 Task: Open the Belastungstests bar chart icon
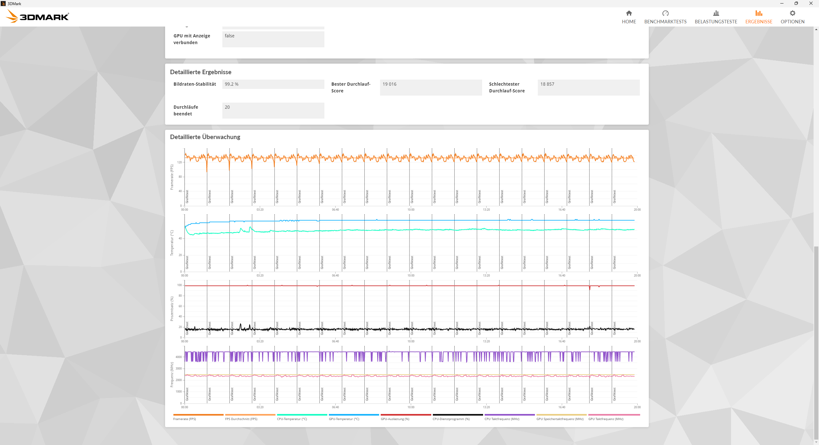[716, 13]
